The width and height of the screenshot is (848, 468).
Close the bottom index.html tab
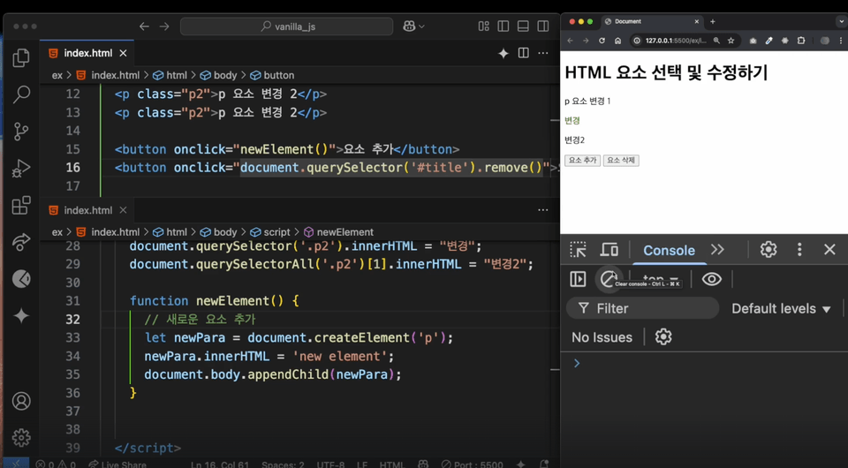click(x=124, y=209)
